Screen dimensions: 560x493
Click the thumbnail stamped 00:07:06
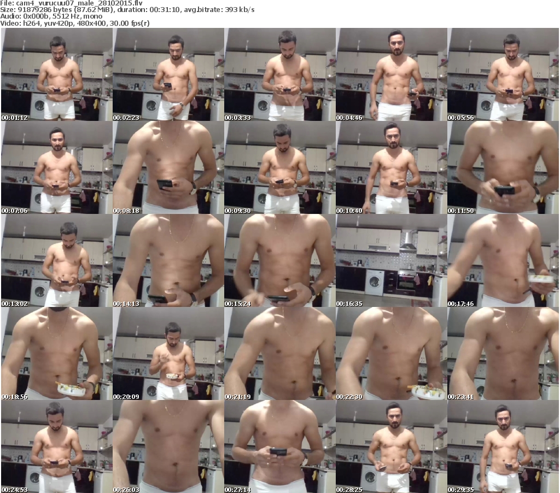(57, 167)
